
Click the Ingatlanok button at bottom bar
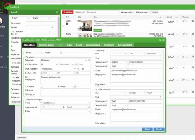22,138
